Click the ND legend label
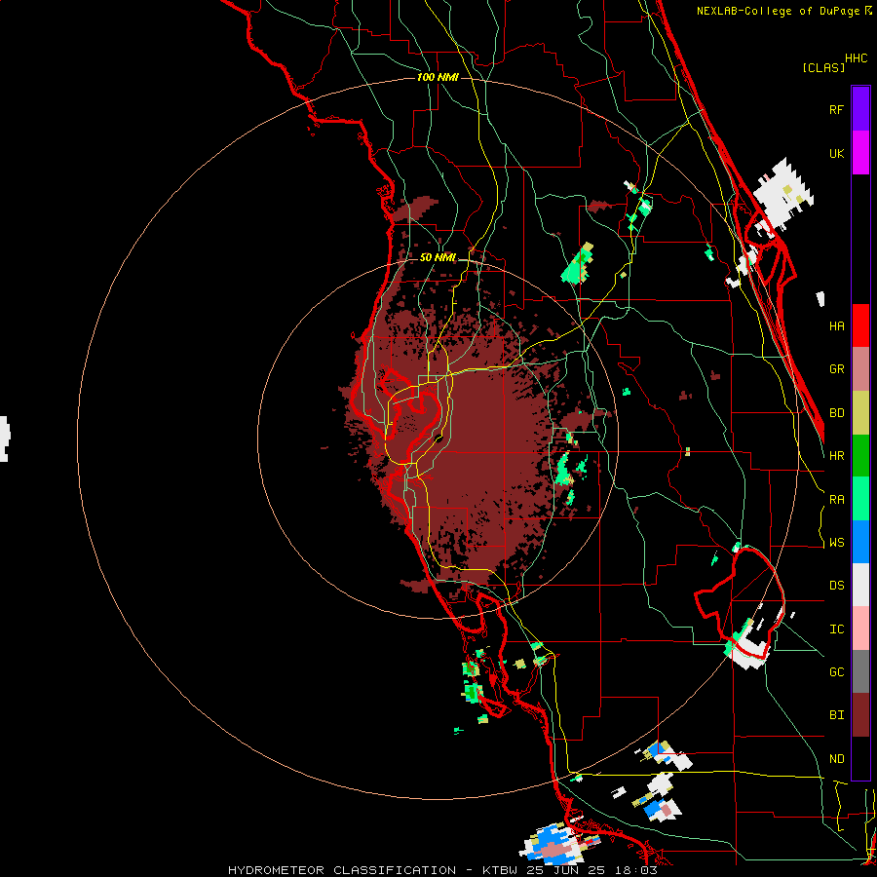Screen dimensions: 877x877 [x=836, y=759]
